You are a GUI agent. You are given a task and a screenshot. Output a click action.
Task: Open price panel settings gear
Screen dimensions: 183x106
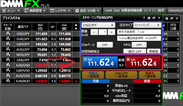point(167,19)
